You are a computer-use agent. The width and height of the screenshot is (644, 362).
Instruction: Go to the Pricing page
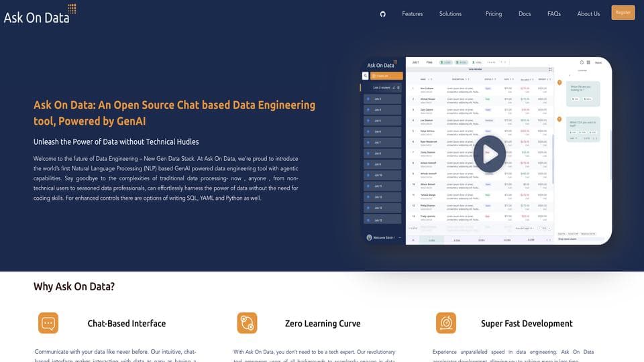point(494,14)
